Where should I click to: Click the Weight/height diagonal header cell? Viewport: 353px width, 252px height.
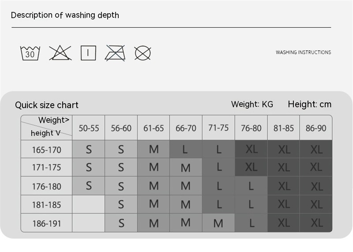(x=47, y=128)
